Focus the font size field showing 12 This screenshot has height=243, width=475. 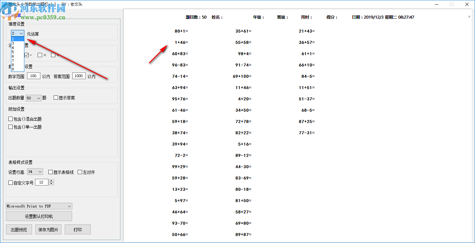(x=42, y=182)
